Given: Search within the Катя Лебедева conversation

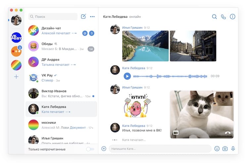Looking at the screenshot, I should click(x=215, y=16).
